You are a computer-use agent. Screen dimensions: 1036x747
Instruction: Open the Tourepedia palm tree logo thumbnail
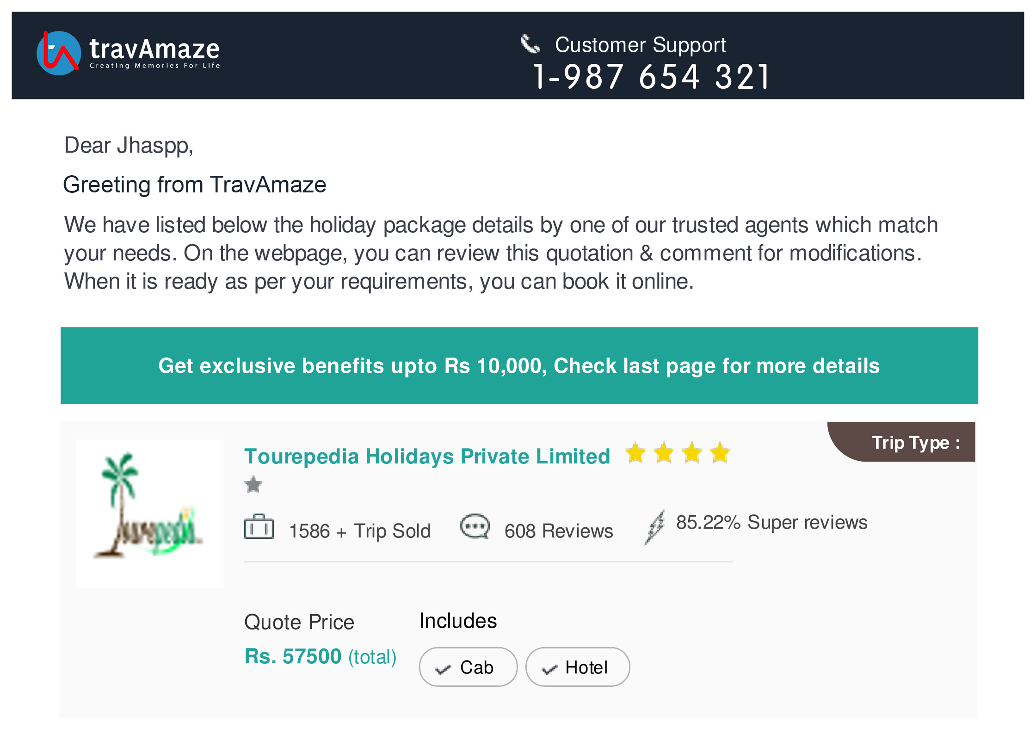149,513
